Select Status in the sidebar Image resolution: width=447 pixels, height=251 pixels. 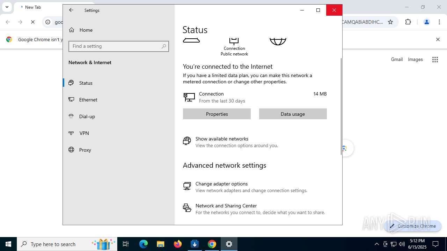(x=119, y=83)
